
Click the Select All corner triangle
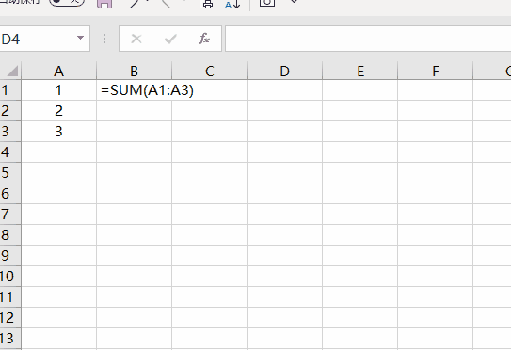pyautogui.click(x=11, y=71)
